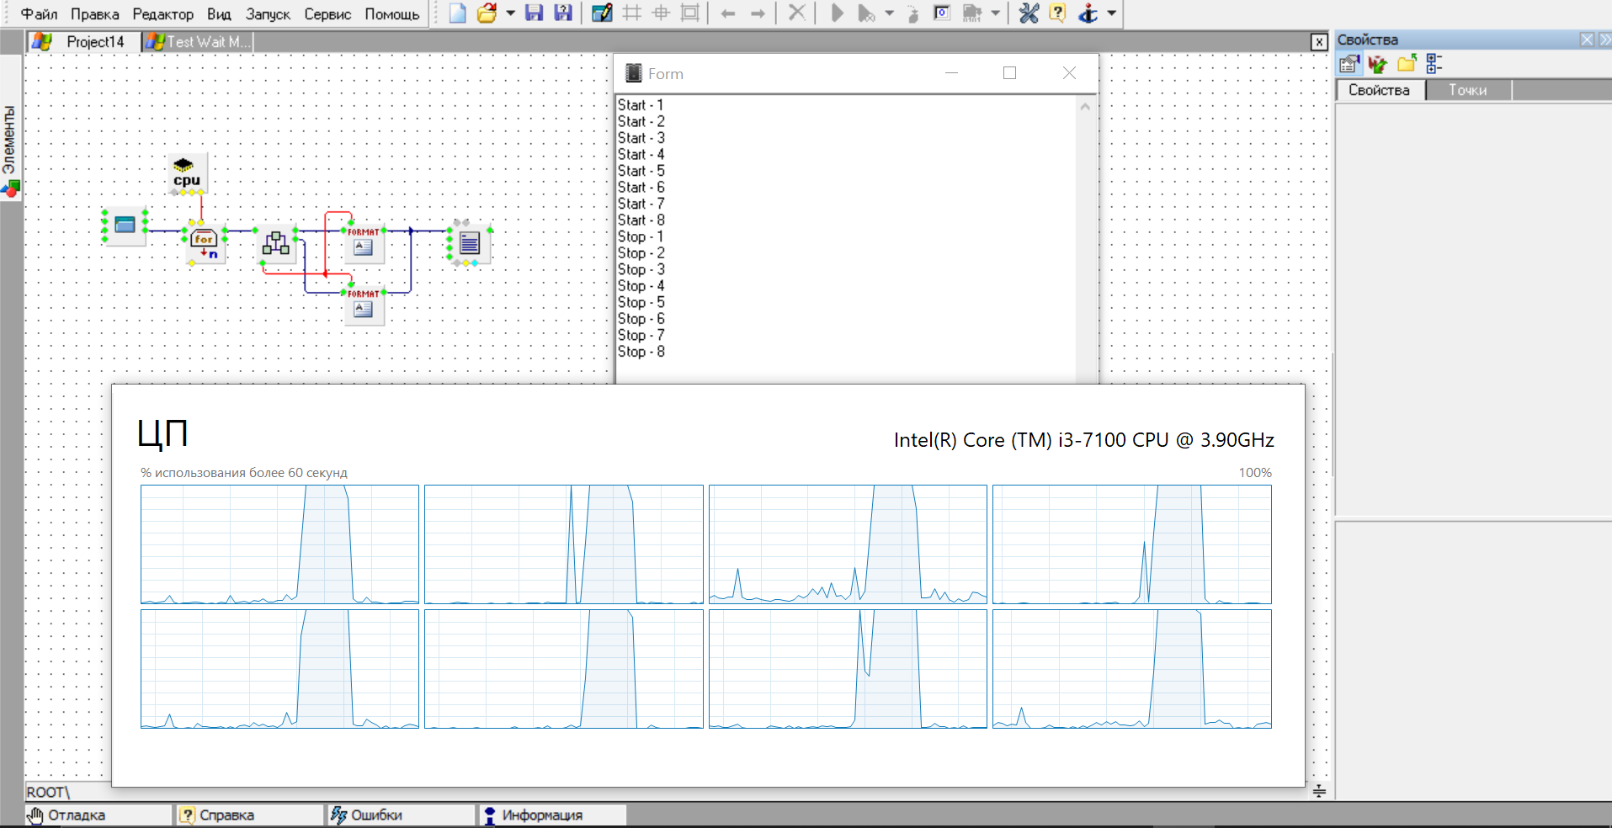Open the Правка menu
Viewport: 1612px width, 828px height.
coord(94,14)
